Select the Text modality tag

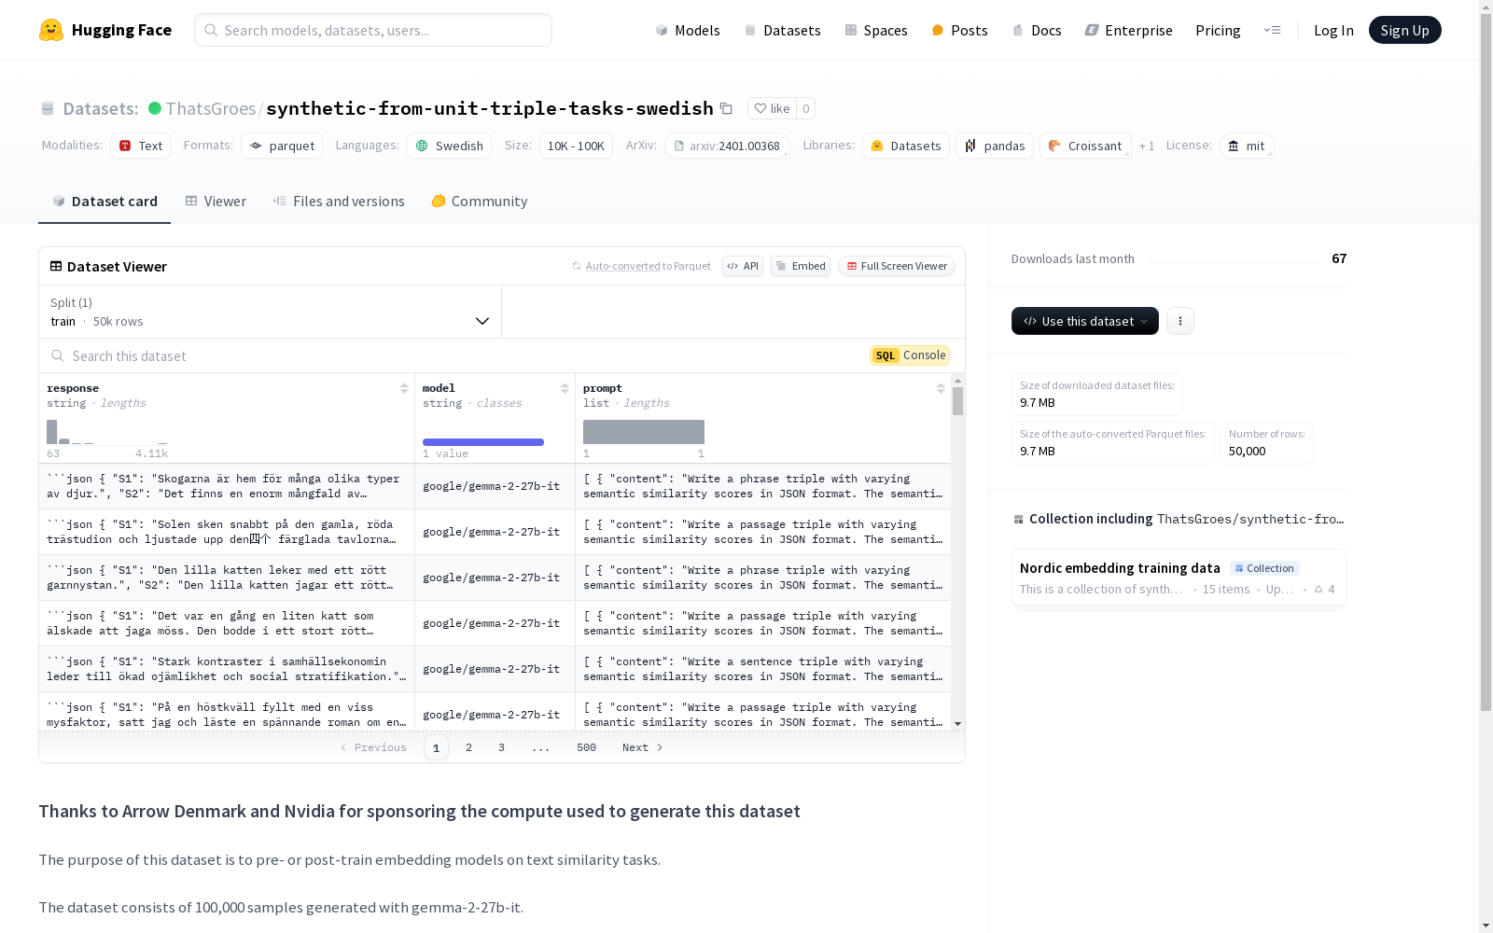pos(141,146)
